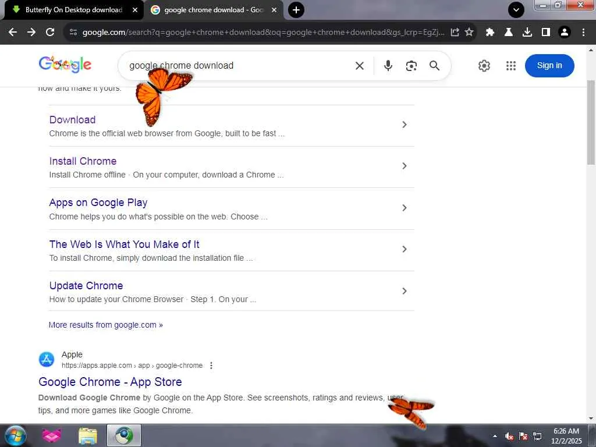This screenshot has width=596, height=447.
Task: Open Google Chrome - App Store result
Action: 110,382
